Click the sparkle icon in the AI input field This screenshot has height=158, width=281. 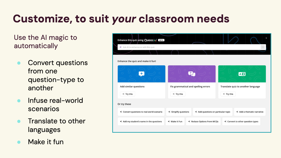(x=120, y=47)
